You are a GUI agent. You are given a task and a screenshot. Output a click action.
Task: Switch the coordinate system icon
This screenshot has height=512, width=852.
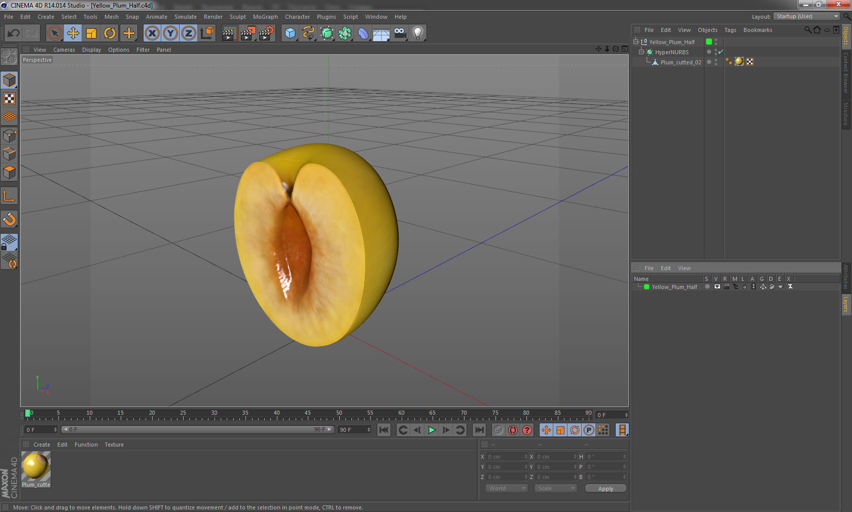pos(207,33)
